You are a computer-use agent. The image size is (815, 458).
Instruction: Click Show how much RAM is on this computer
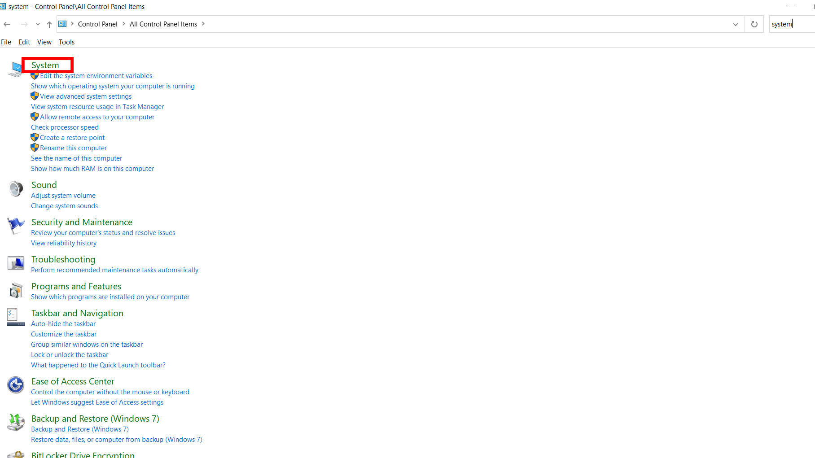click(x=92, y=169)
